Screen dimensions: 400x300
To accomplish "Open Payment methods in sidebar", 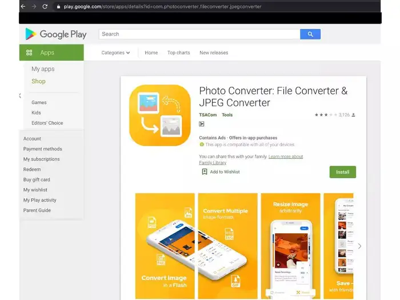I will point(43,149).
